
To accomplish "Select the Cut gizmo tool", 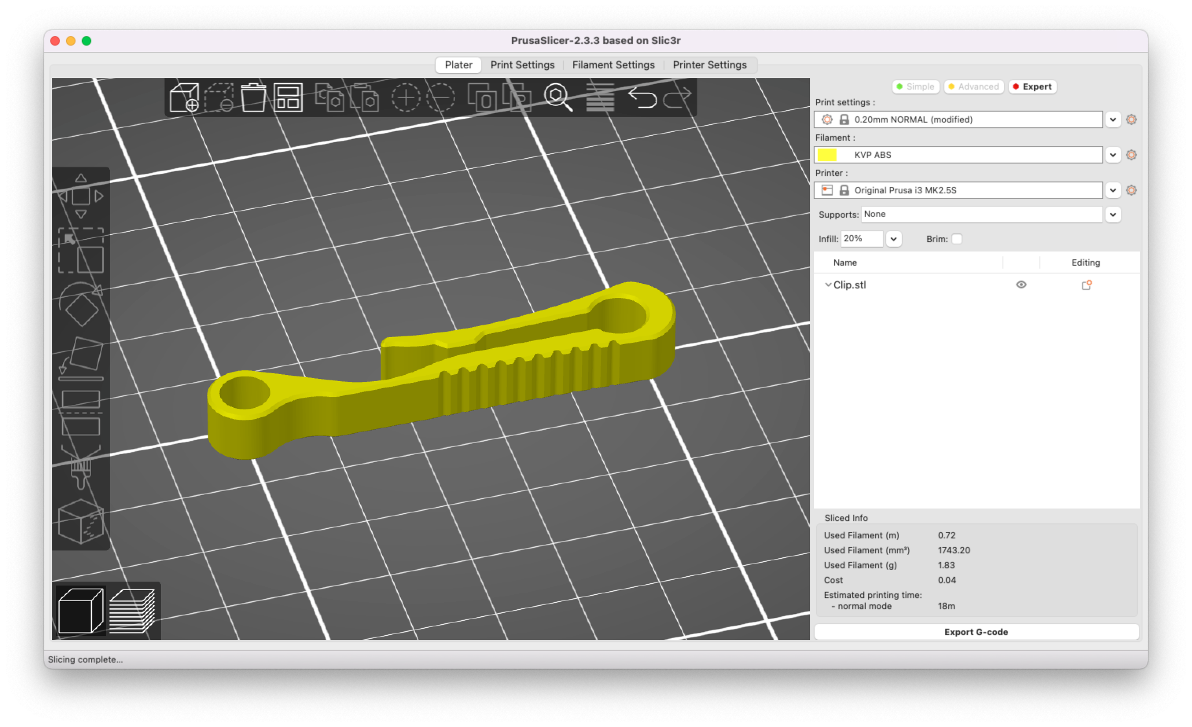I will point(81,413).
